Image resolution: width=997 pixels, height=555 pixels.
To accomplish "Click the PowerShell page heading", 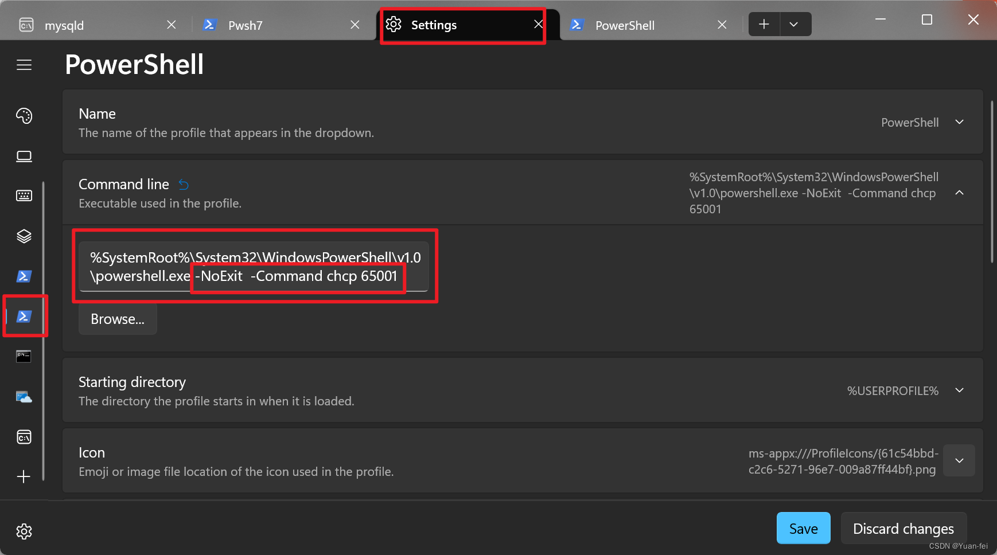I will coord(134,64).
